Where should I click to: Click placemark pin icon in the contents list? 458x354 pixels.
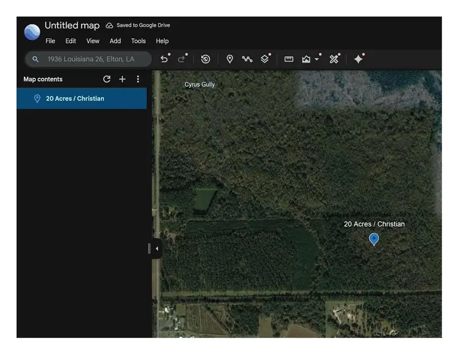37,99
